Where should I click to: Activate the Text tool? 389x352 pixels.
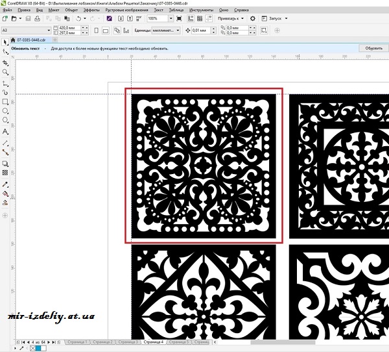5,132
